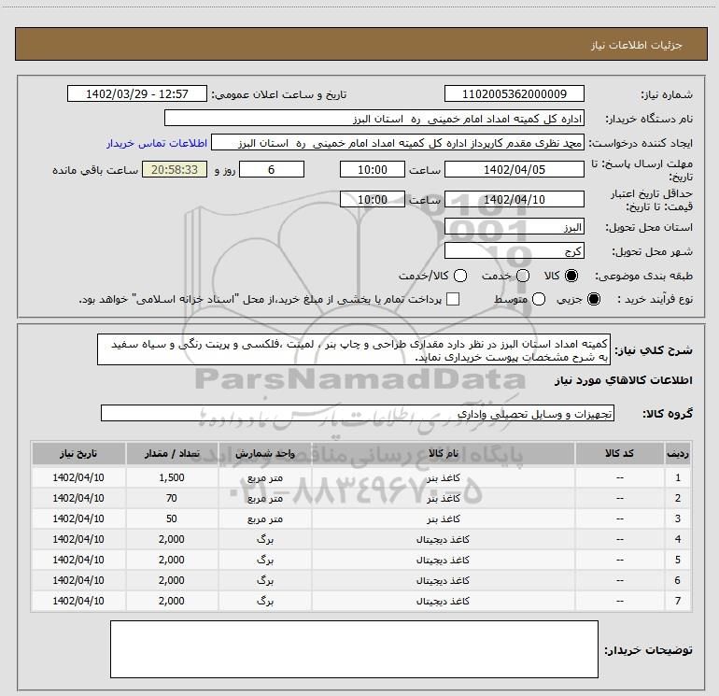Screen dimensions: 719x696
Task: Click the کد کالا column header
Action: pos(619,453)
